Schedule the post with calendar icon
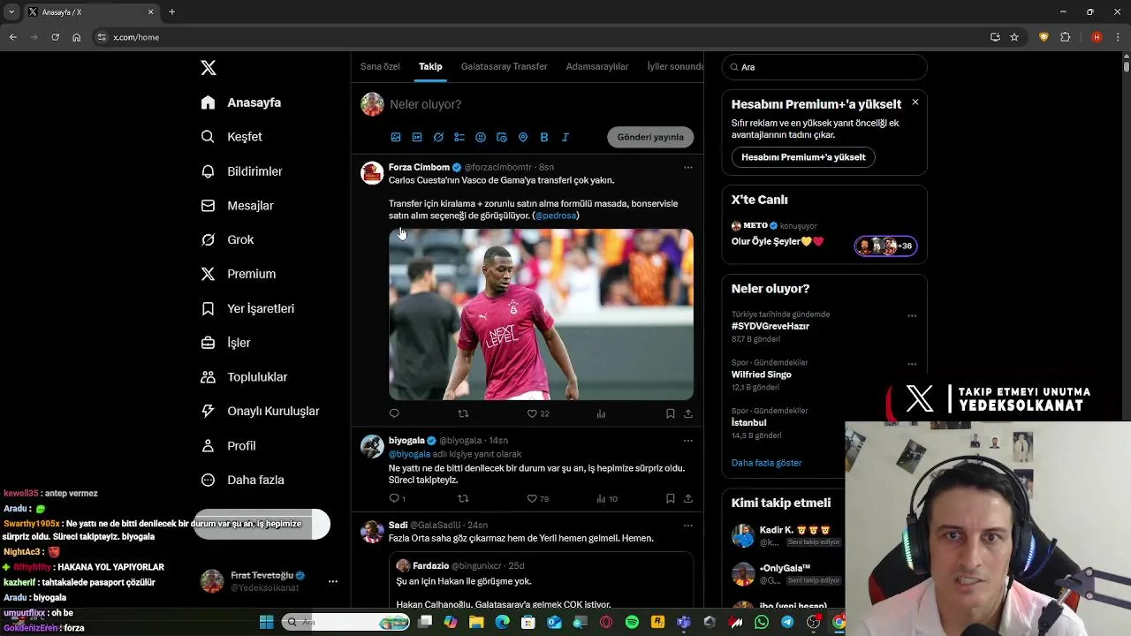 [x=502, y=137]
